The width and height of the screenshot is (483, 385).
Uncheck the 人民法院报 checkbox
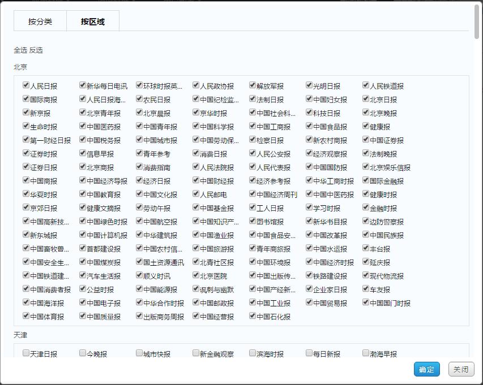196,166
